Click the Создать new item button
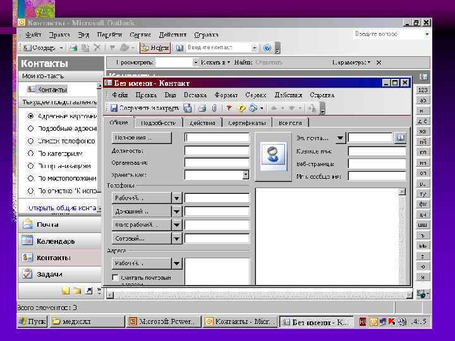455x341 pixels. (39, 48)
